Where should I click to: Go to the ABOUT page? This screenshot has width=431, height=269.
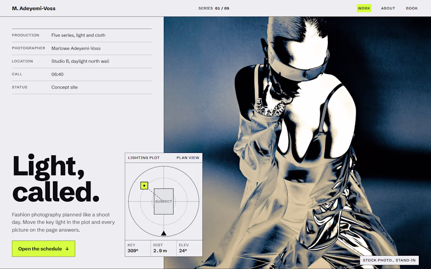(x=388, y=8)
